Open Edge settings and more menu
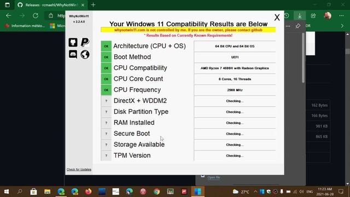 click(x=341, y=16)
